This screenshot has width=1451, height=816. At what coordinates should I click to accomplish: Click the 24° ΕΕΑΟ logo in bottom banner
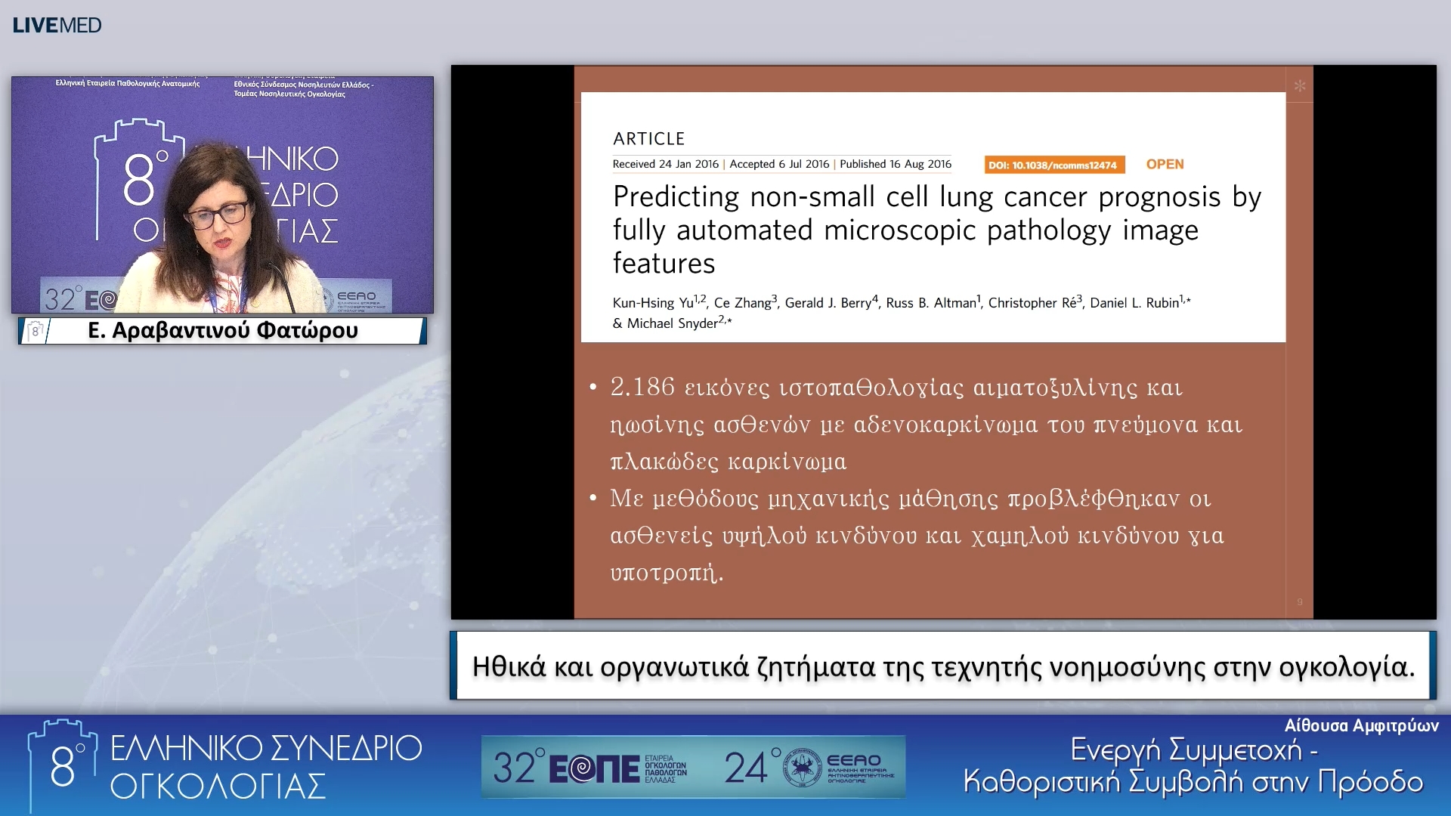(x=809, y=768)
